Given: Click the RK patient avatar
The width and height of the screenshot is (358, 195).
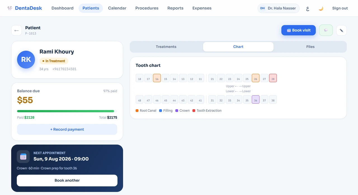Looking at the screenshot, I should pyautogui.click(x=26, y=60).
